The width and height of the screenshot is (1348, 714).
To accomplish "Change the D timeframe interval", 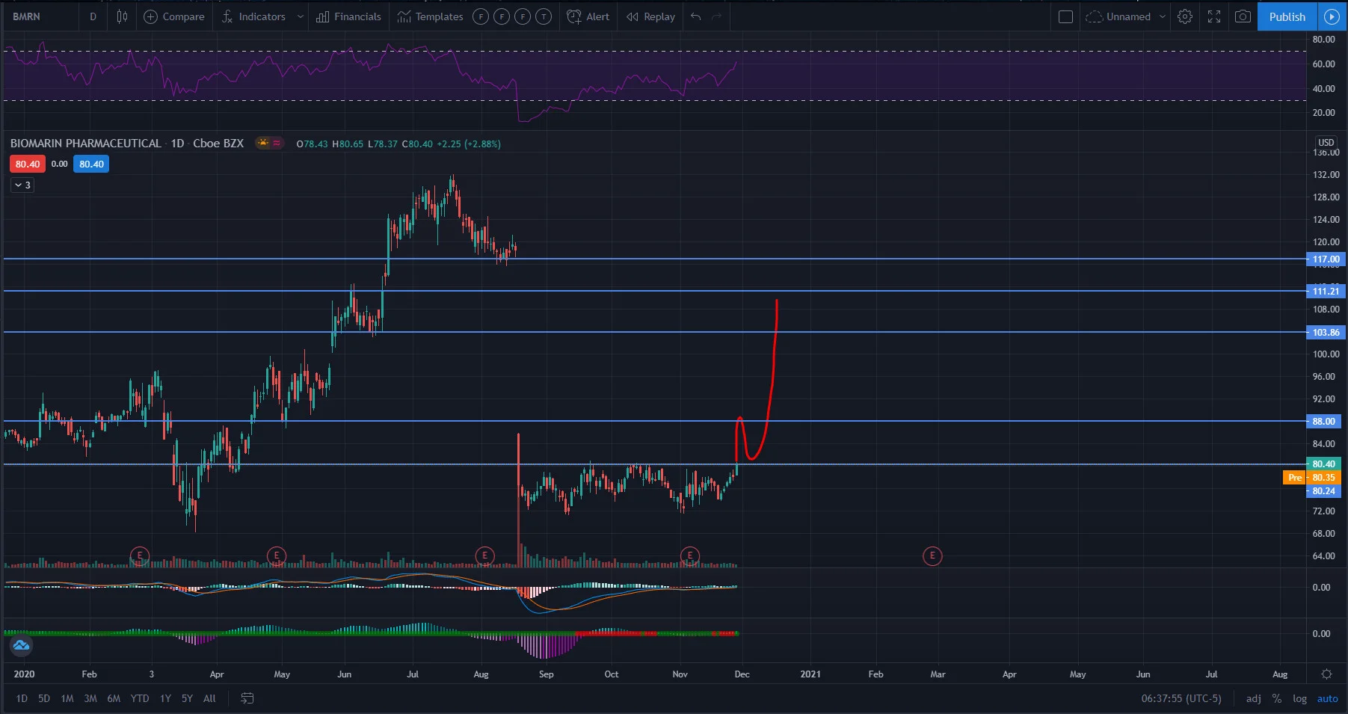I will tap(93, 16).
